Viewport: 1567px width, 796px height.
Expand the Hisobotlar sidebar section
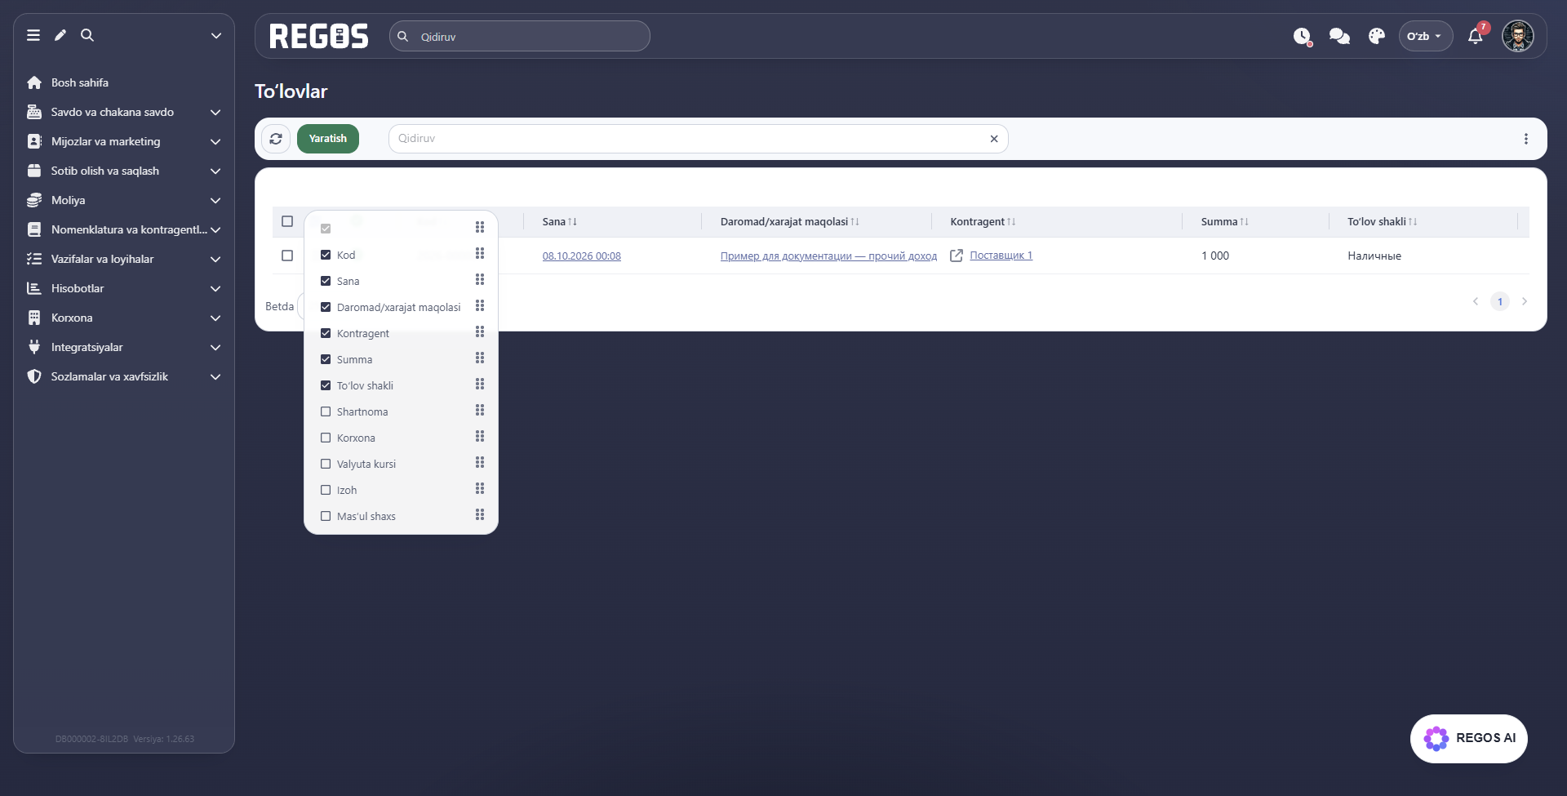pyautogui.click(x=124, y=288)
